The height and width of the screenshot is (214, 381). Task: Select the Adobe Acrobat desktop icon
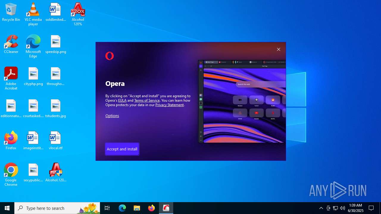click(x=11, y=78)
